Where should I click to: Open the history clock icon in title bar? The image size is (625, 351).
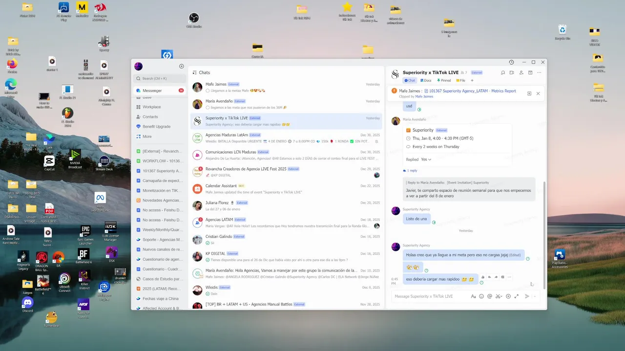511,62
